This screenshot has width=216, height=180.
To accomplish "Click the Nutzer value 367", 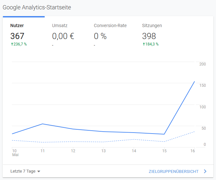I will [x=17, y=36].
